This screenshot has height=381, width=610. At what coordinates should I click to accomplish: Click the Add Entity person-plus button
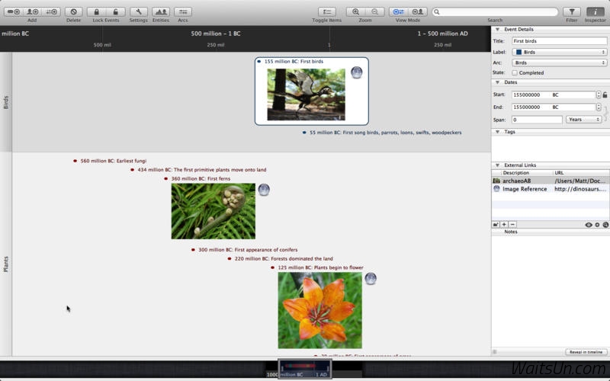point(32,11)
